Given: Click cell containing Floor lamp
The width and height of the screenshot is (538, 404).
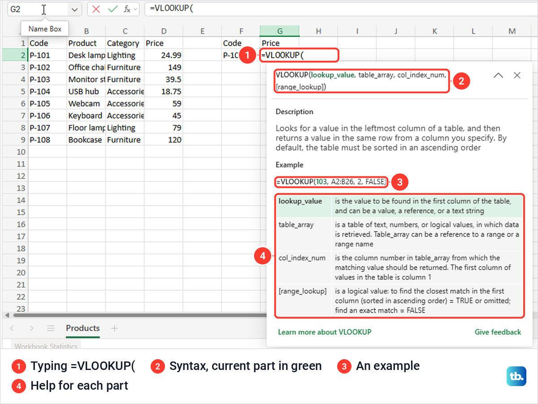Looking at the screenshot, I should click(x=86, y=128).
